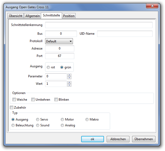165x151 pixels.
Task: Go to the Position tab
Action: pyautogui.click(x=69, y=16)
